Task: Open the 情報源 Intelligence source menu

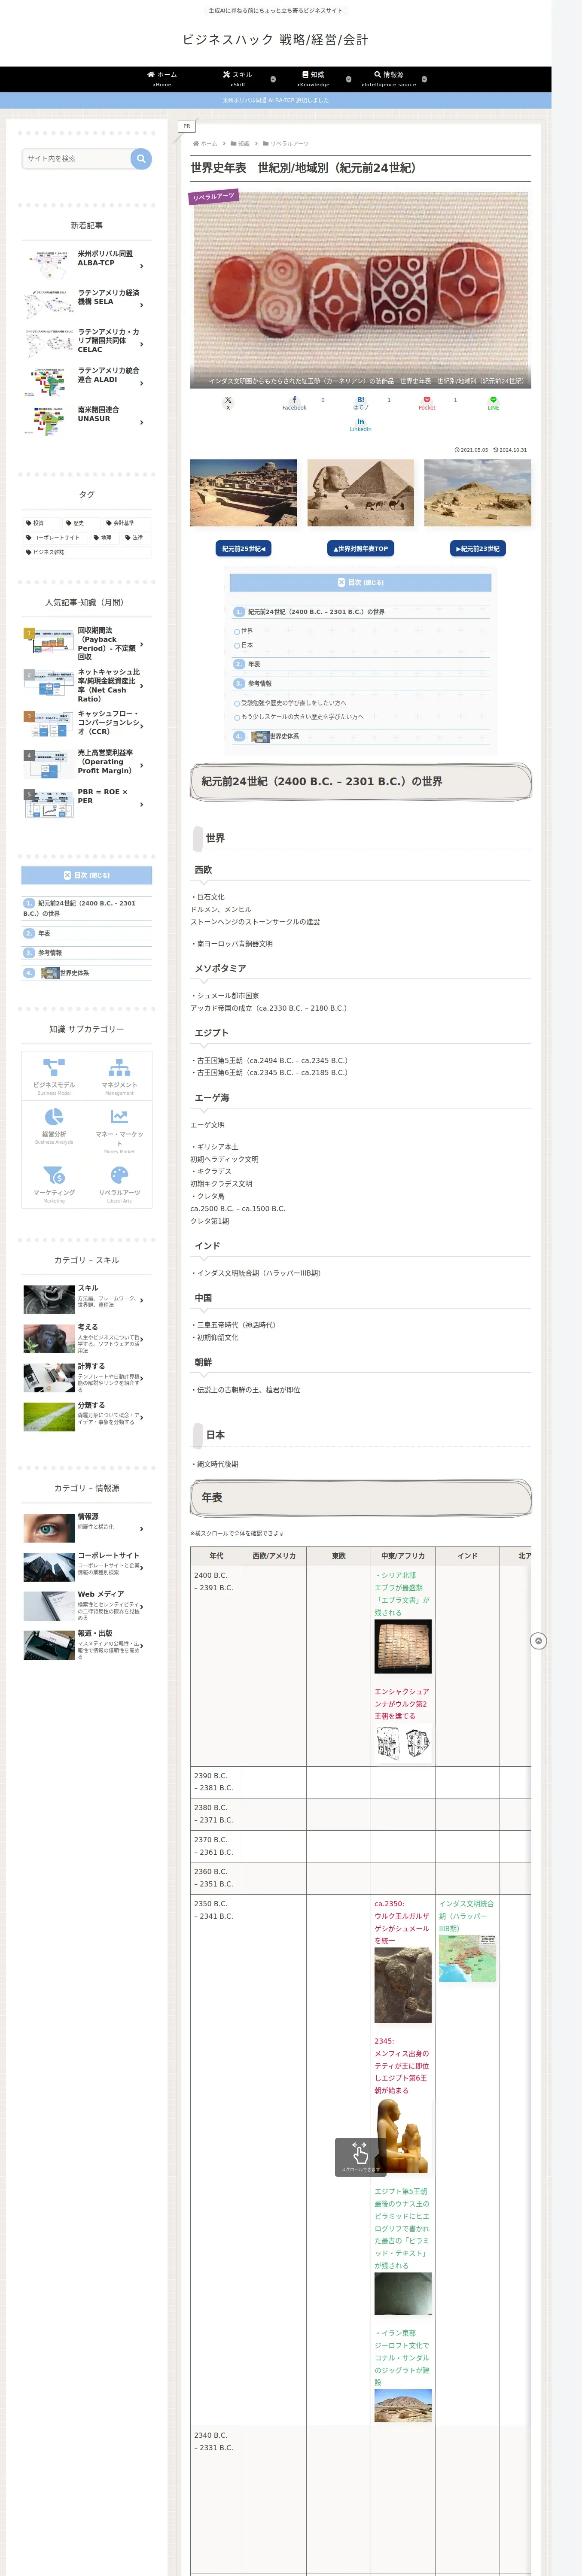Action: tap(389, 79)
